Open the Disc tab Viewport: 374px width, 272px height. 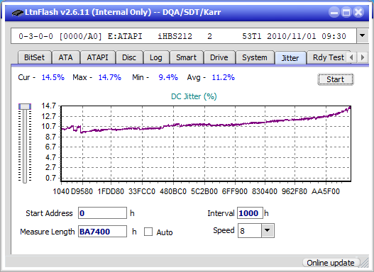point(129,57)
